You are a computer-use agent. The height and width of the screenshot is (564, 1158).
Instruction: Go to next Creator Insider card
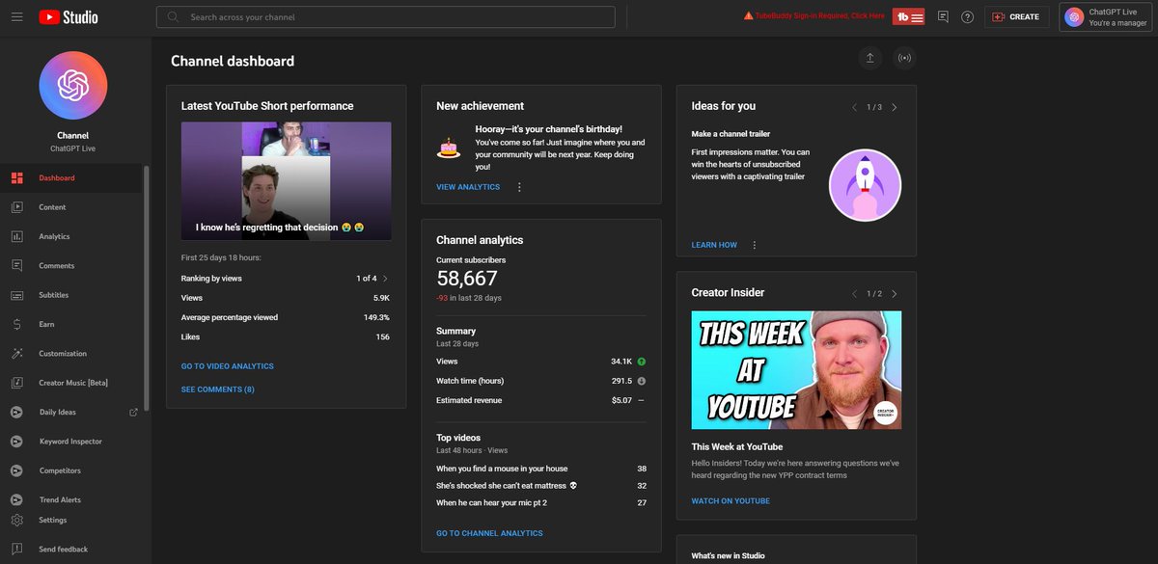tap(894, 293)
